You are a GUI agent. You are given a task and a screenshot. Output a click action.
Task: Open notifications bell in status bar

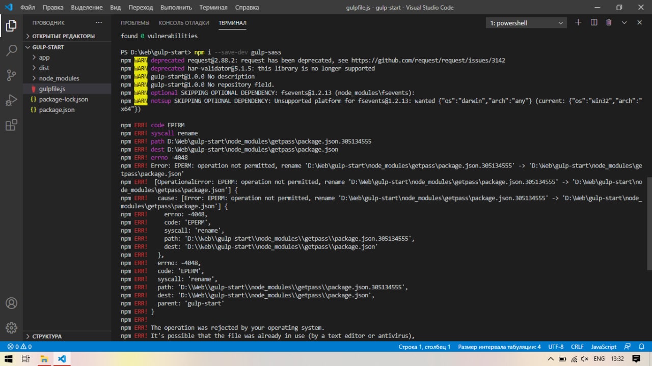[641, 347]
